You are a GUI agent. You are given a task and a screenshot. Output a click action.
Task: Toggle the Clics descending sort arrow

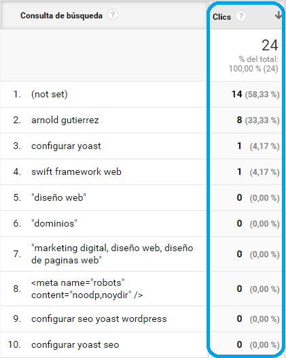(x=279, y=15)
